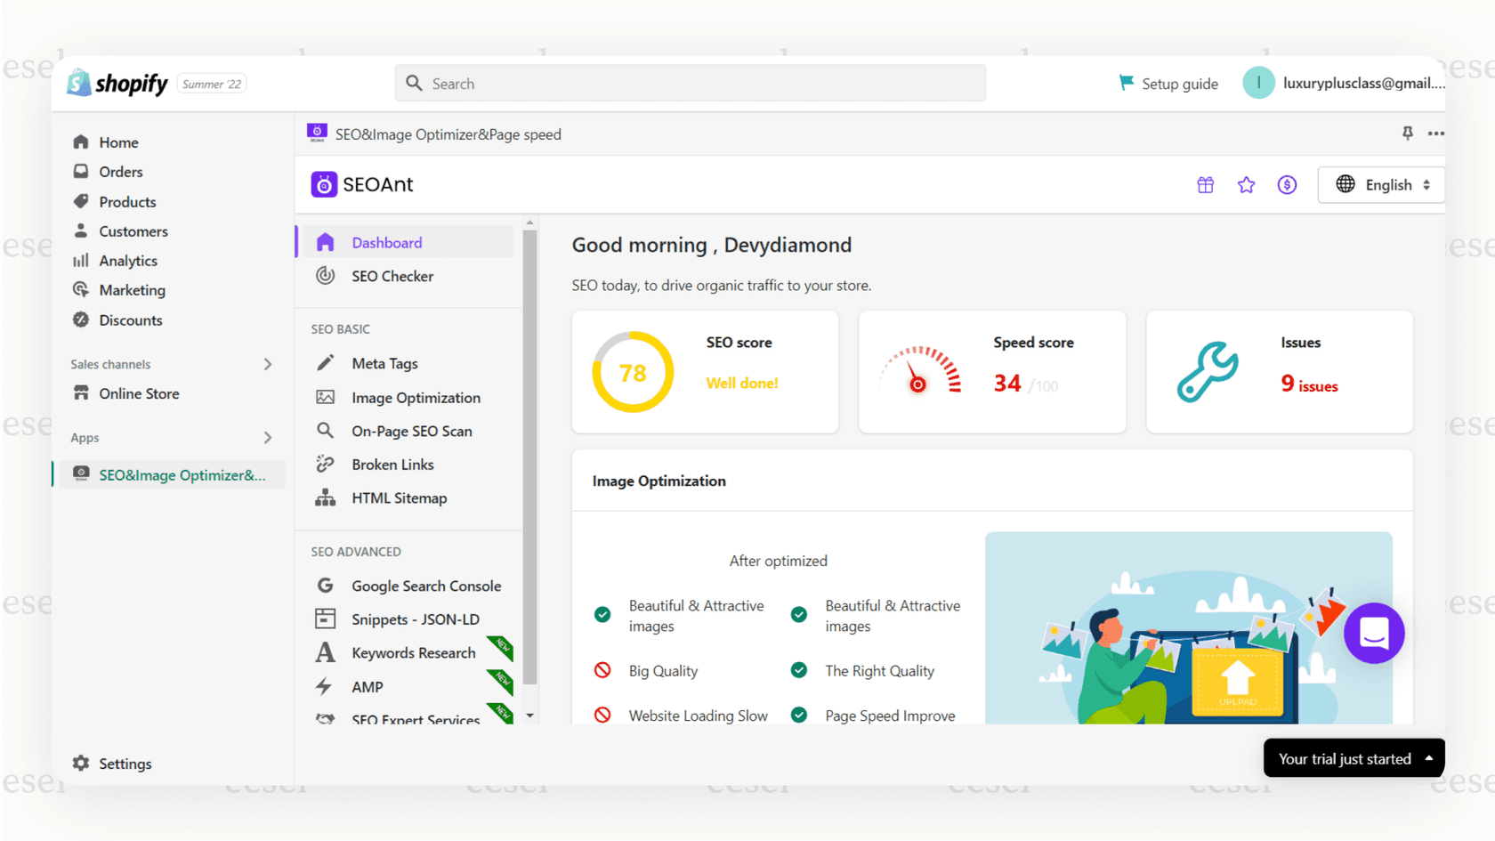Expand the Sales channels section
The width and height of the screenshot is (1495, 841).
point(267,364)
